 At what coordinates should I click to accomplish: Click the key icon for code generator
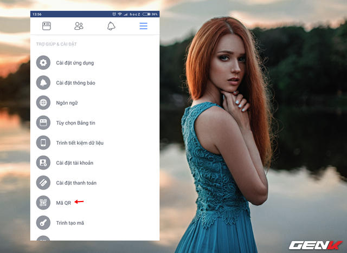click(43, 223)
